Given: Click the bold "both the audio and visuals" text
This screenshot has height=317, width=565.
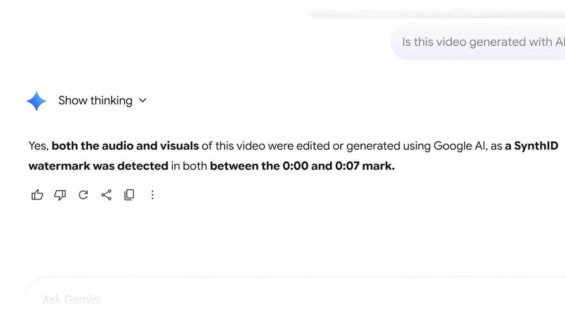Looking at the screenshot, I should (125, 146).
